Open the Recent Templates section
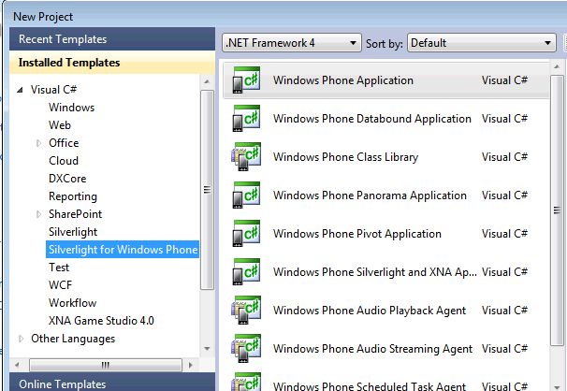 [x=112, y=39]
